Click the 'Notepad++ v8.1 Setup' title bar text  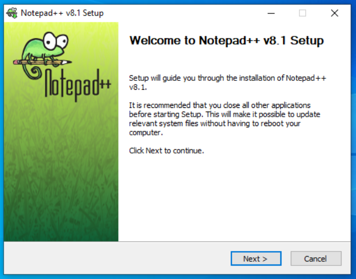click(62, 13)
